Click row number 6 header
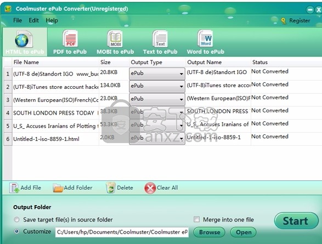Screen dimensions: 322x244 coord(8,139)
